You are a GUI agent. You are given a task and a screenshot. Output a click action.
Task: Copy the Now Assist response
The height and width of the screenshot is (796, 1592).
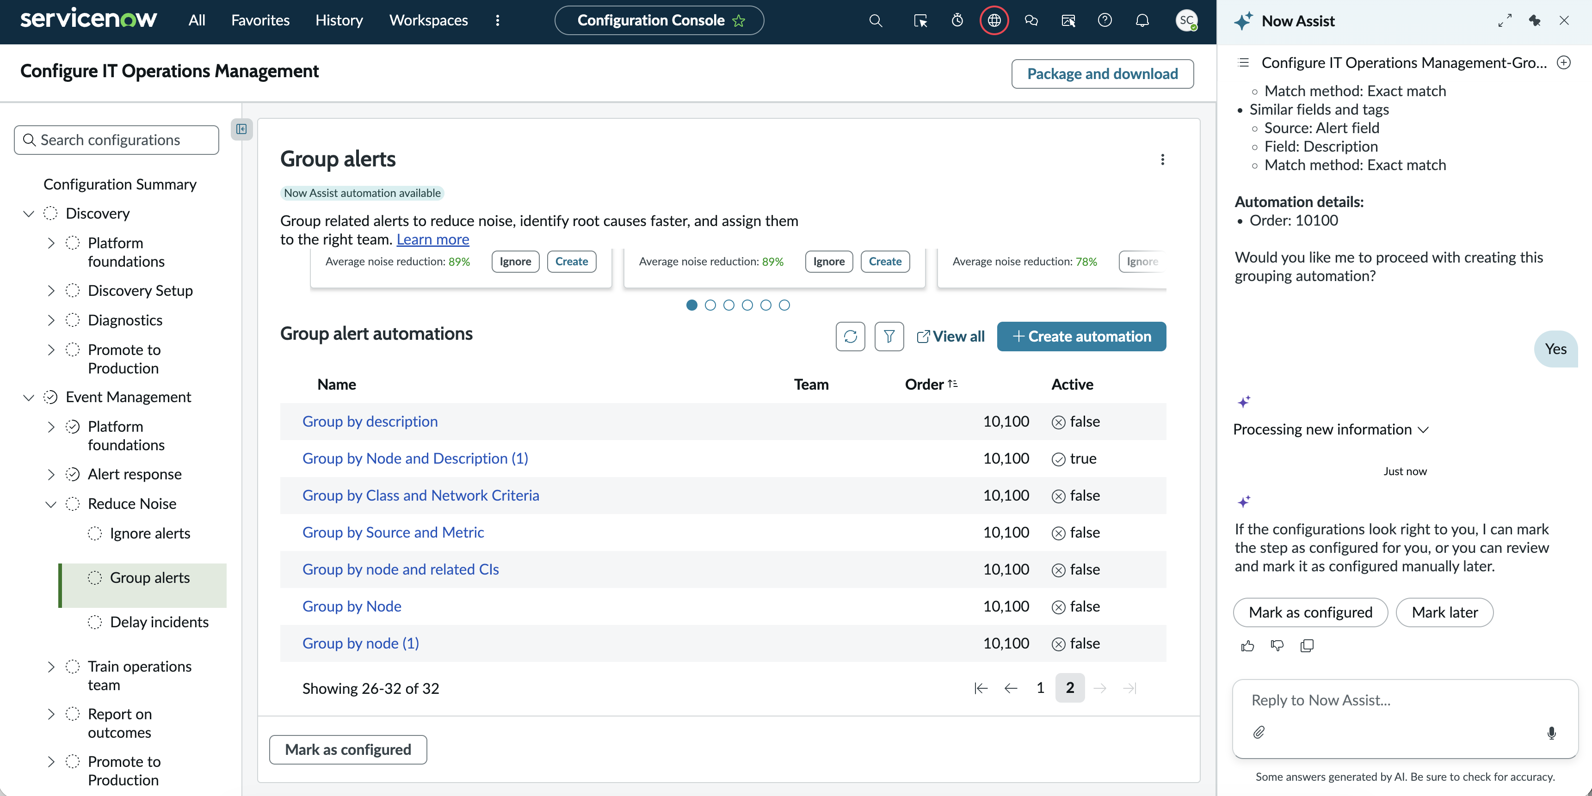[1307, 646]
